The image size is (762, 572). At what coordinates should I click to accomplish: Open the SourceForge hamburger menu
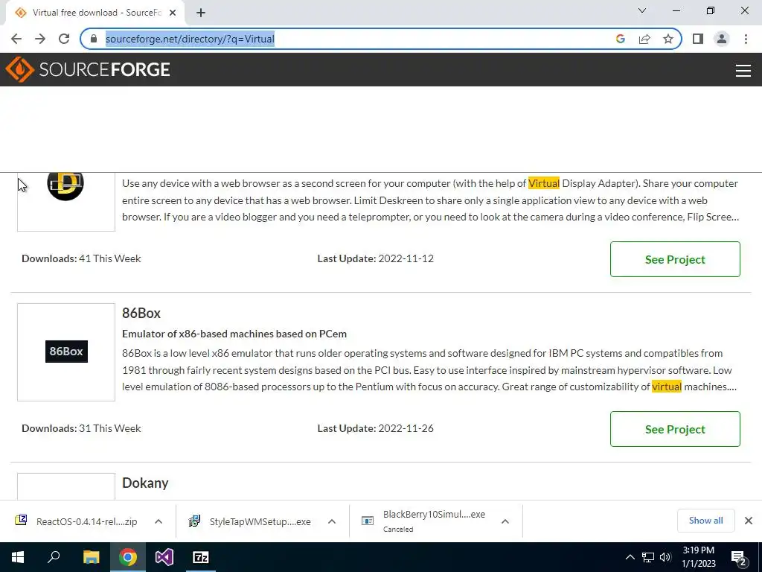click(x=743, y=71)
